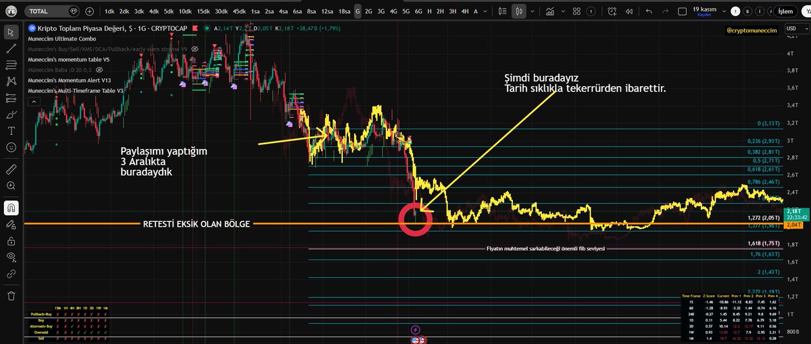Viewport: 811px width, 344px height.
Task: Open the indicator templates grid icon
Action: [x=576, y=11]
